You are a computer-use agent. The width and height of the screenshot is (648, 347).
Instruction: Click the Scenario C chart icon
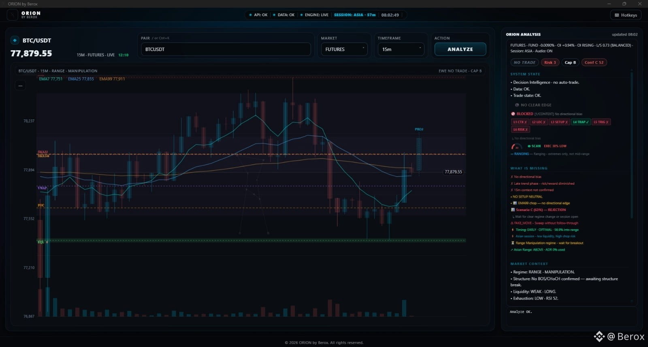513,210
